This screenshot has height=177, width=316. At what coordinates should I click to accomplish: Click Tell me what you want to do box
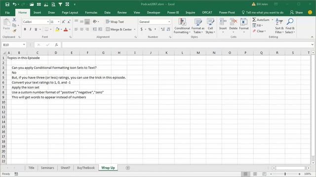263,12
